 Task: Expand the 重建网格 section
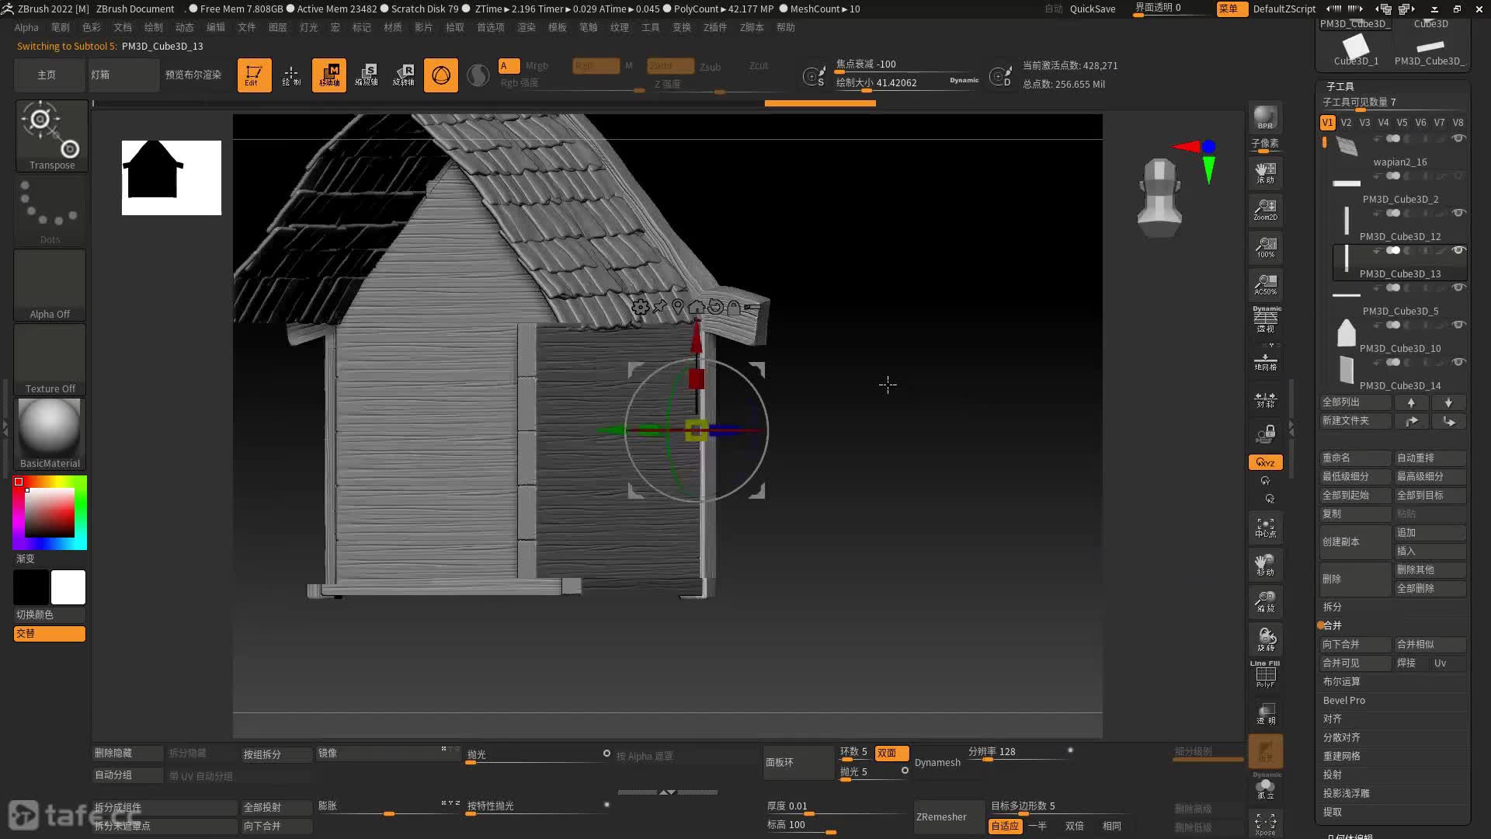tap(1342, 756)
